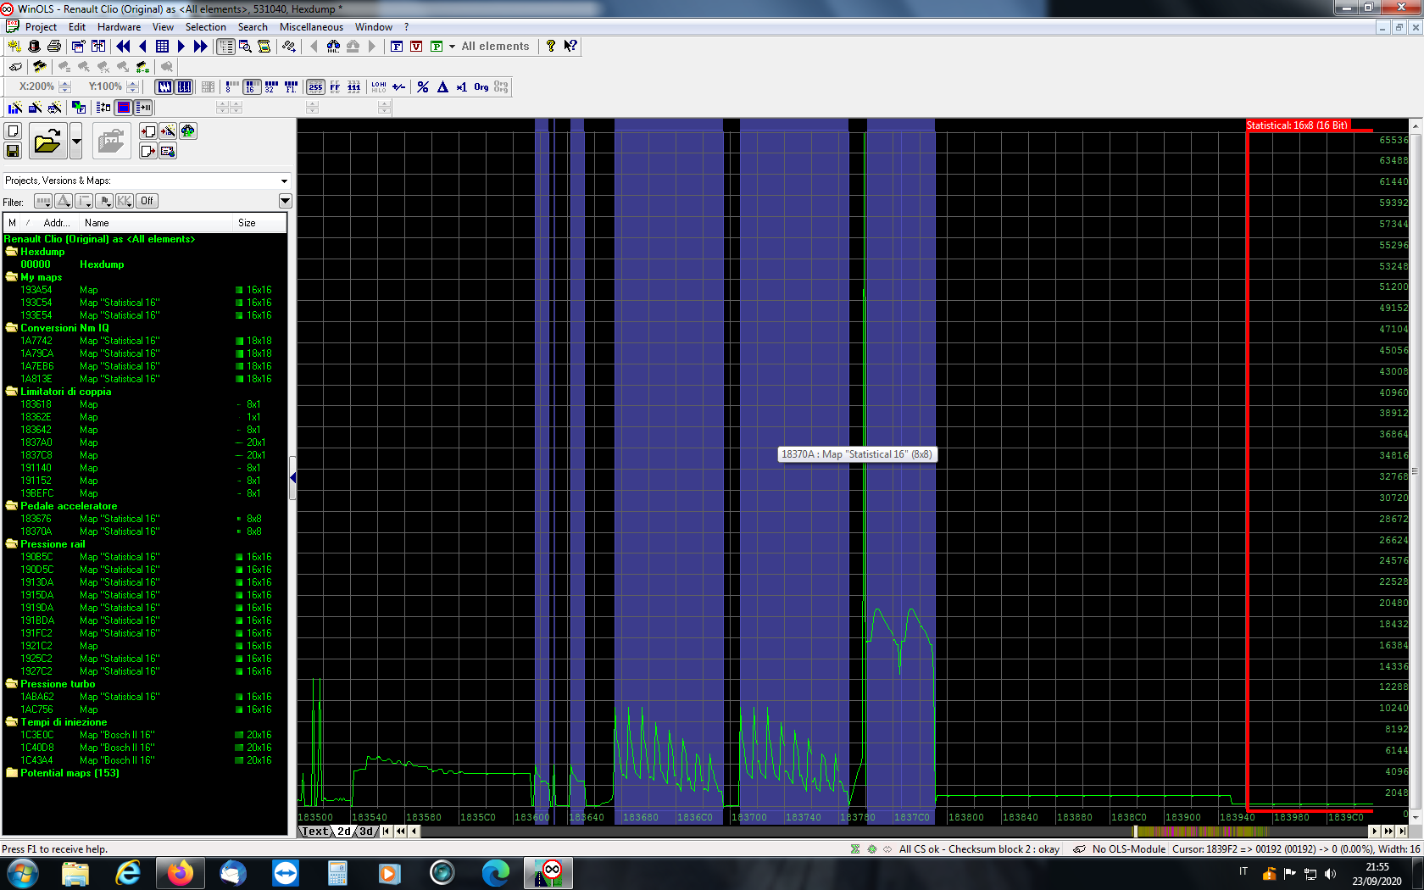The width and height of the screenshot is (1424, 890).
Task: Open the Hardware menu
Action: pyautogui.click(x=119, y=27)
